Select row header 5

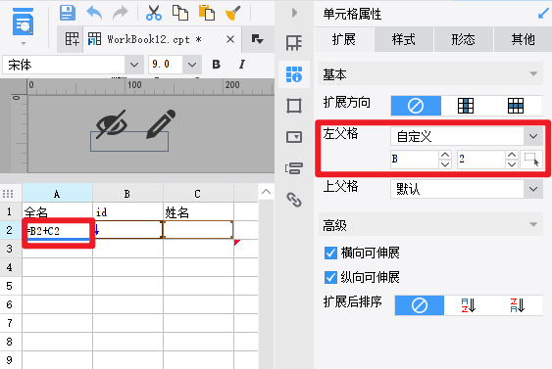point(10,286)
